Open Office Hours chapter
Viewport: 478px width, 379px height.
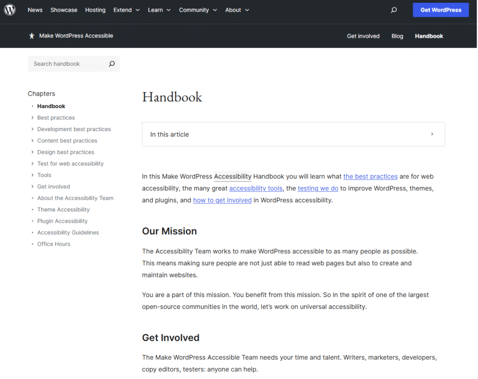coord(54,244)
